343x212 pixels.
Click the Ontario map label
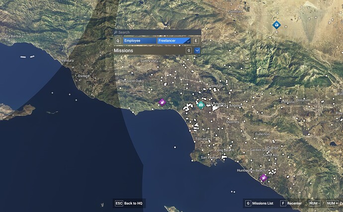302,100
